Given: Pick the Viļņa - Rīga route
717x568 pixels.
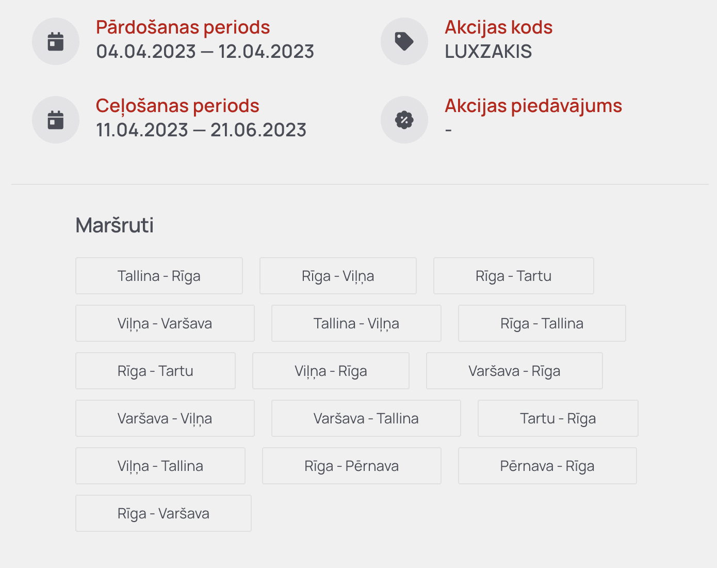Looking at the screenshot, I should [x=331, y=371].
